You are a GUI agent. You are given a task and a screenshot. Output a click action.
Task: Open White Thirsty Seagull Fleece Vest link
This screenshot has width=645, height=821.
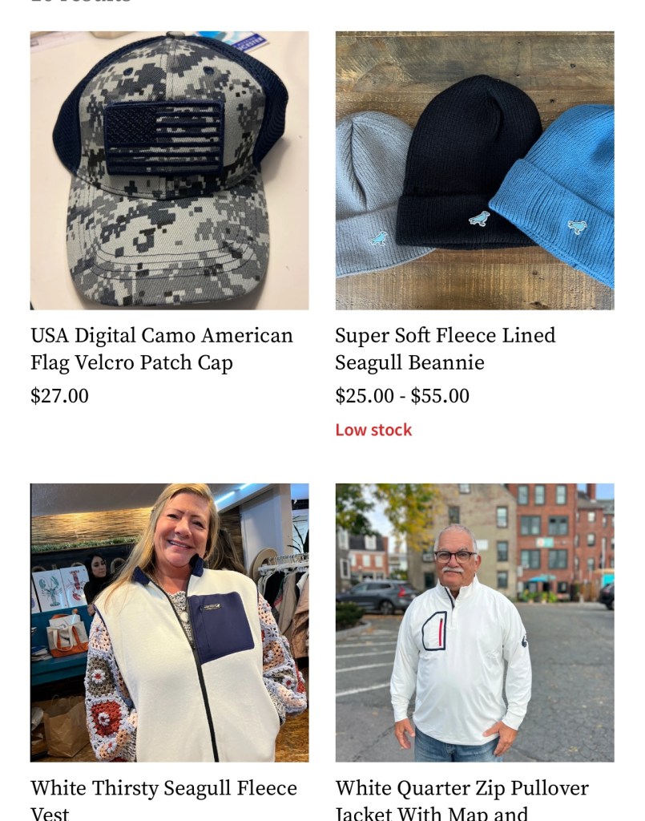point(163,799)
